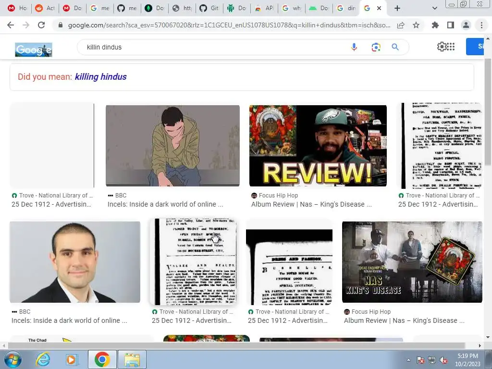Screen dimensions: 492x369
Task: Open 'Incels: Inside a dark world' top link
Action: [165, 204]
